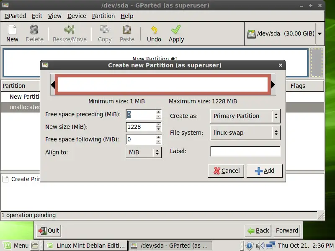Image resolution: width=335 pixels, height=251 pixels.
Task: Cancel the new partition dialog
Action: 226,171
